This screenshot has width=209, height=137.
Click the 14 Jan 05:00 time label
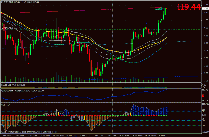(x=150, y=135)
